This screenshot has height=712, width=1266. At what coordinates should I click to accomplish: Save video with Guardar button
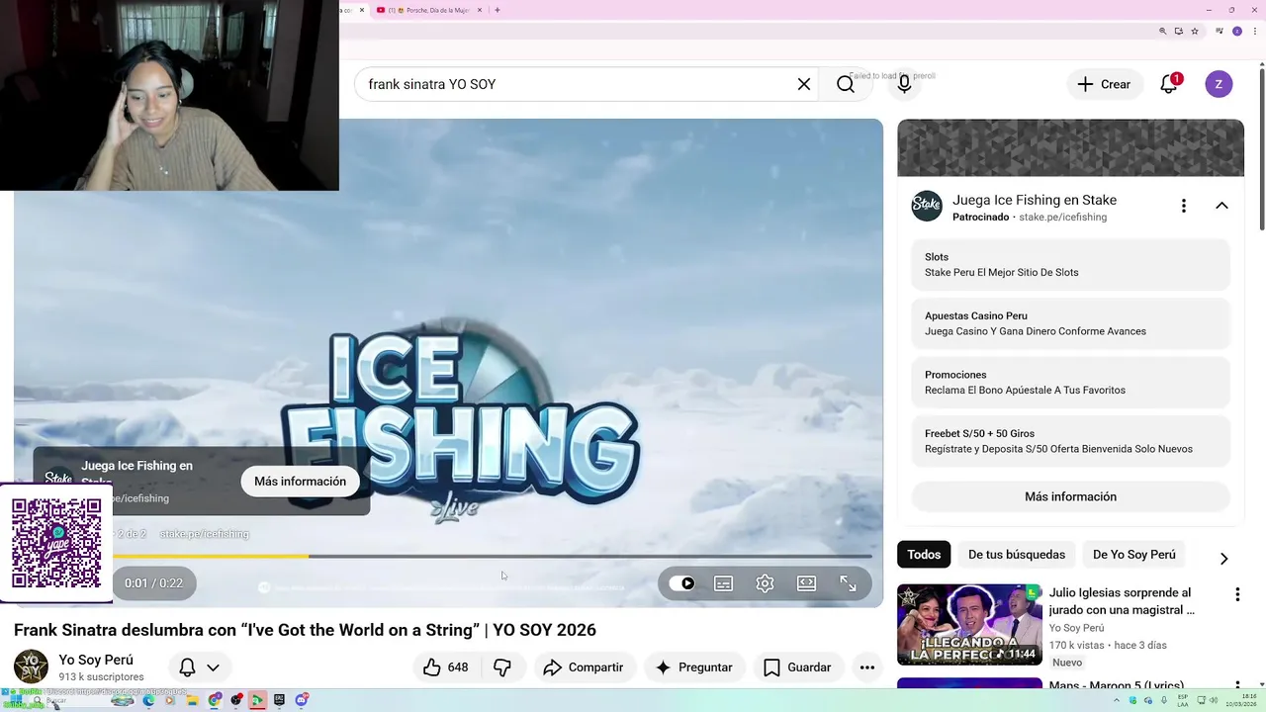tap(797, 667)
